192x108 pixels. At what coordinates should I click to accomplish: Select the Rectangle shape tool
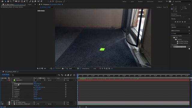(x=22, y=1)
